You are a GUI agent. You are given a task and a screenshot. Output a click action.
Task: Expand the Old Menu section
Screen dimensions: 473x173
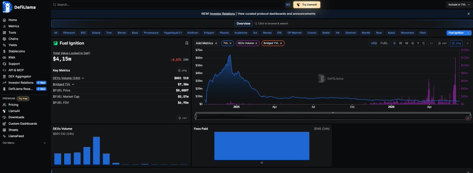pos(24,143)
